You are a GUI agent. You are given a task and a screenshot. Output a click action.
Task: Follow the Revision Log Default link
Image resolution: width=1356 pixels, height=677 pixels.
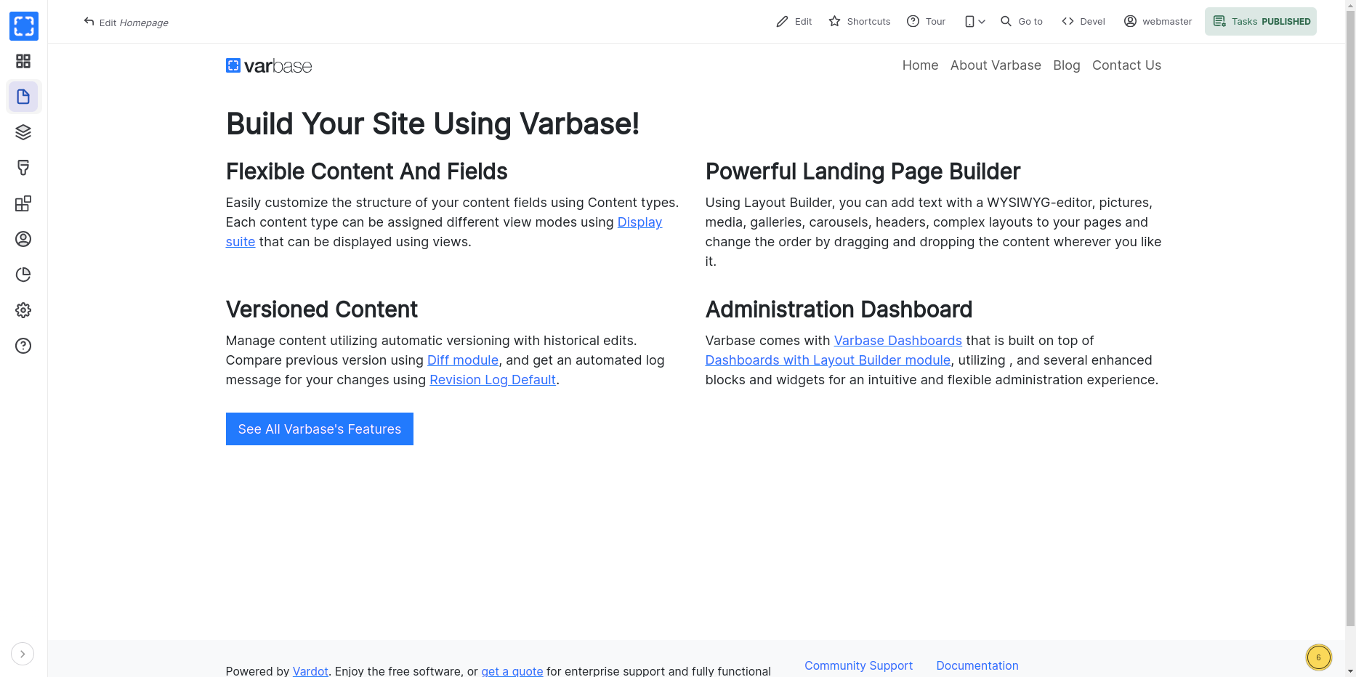coord(493,380)
